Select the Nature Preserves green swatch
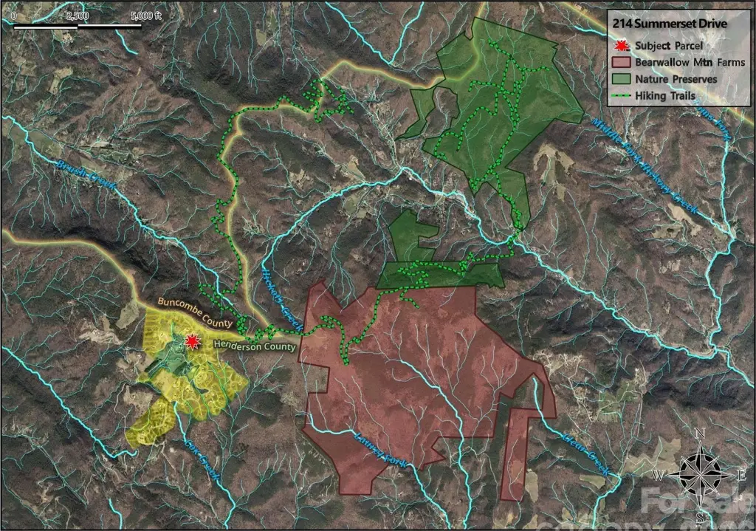Screen dimensions: 756x531 pyautogui.click(x=621, y=79)
